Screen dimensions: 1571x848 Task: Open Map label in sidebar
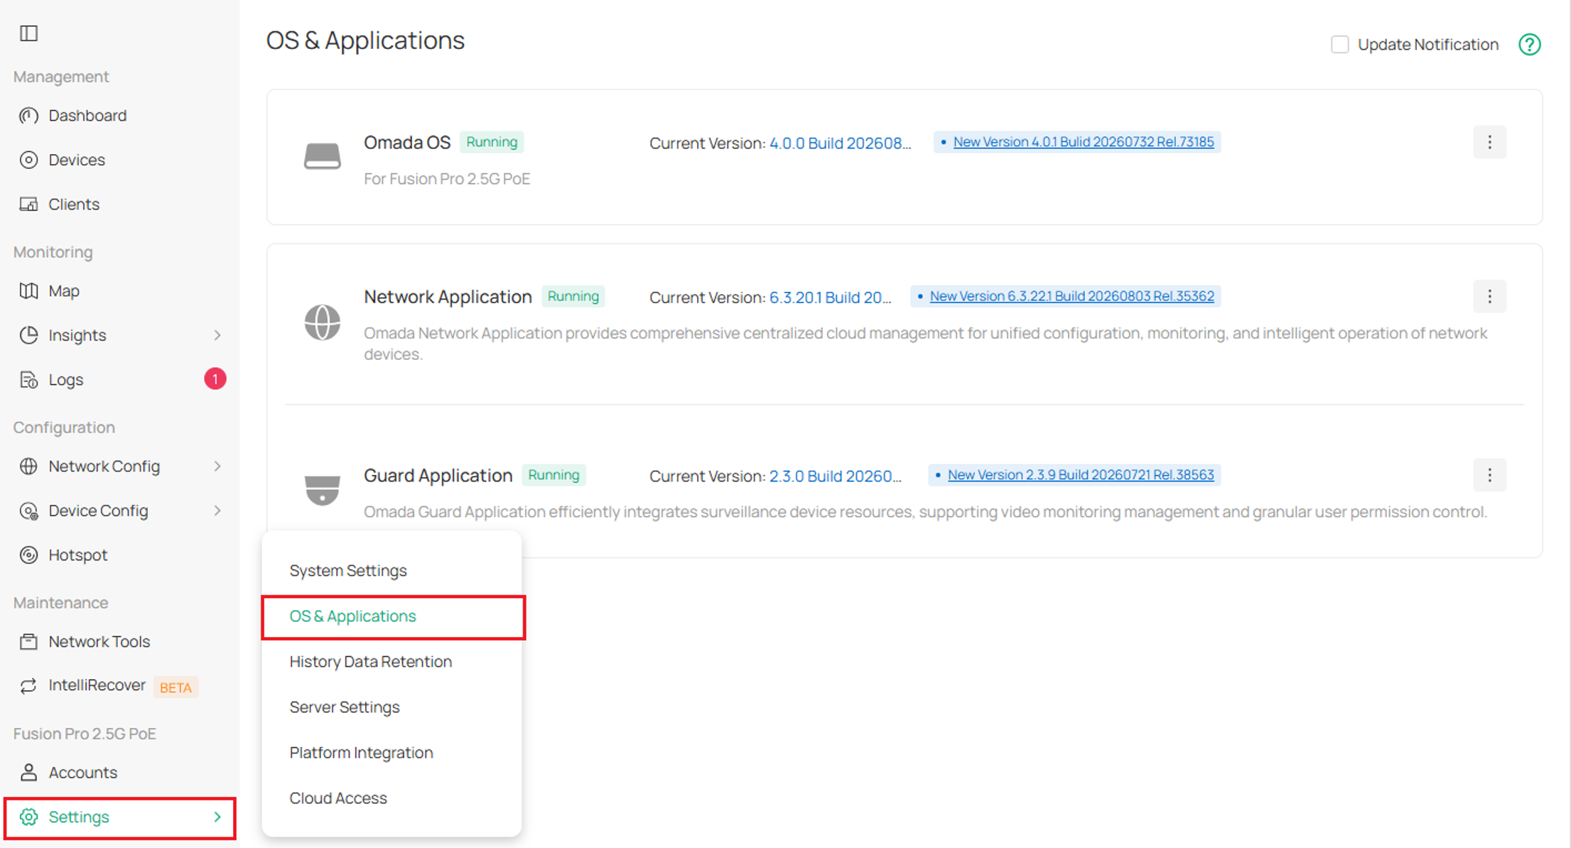(x=64, y=291)
